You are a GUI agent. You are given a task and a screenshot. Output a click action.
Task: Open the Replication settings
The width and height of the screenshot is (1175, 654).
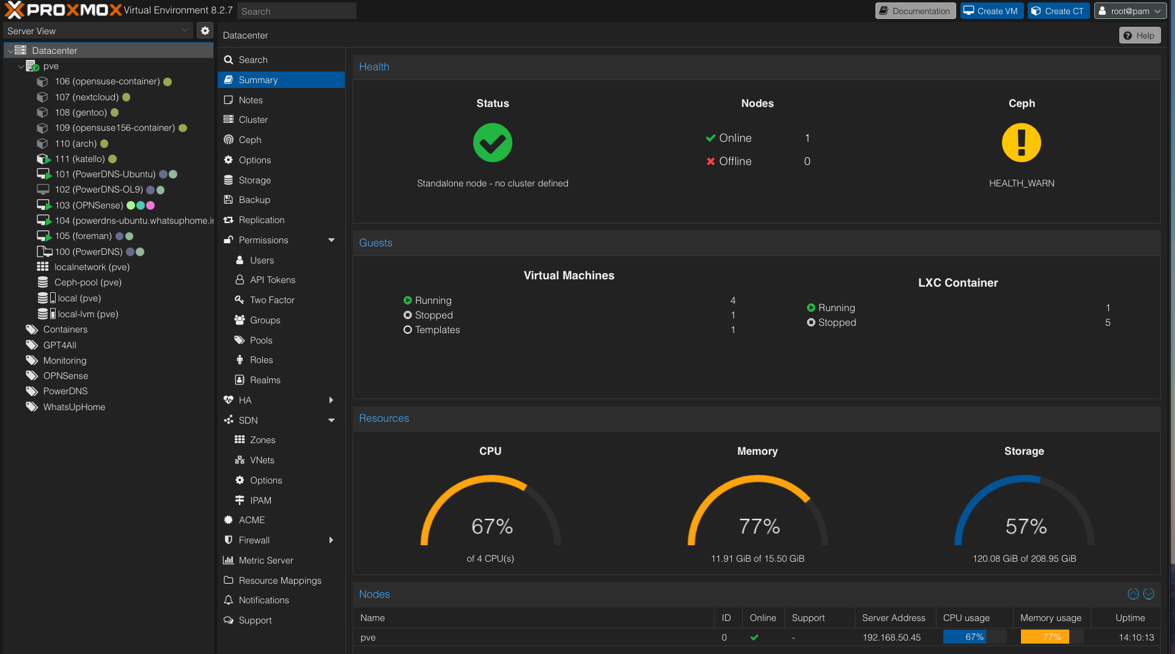pos(260,219)
